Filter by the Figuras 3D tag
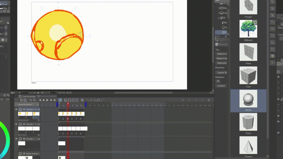 tap(222, 72)
